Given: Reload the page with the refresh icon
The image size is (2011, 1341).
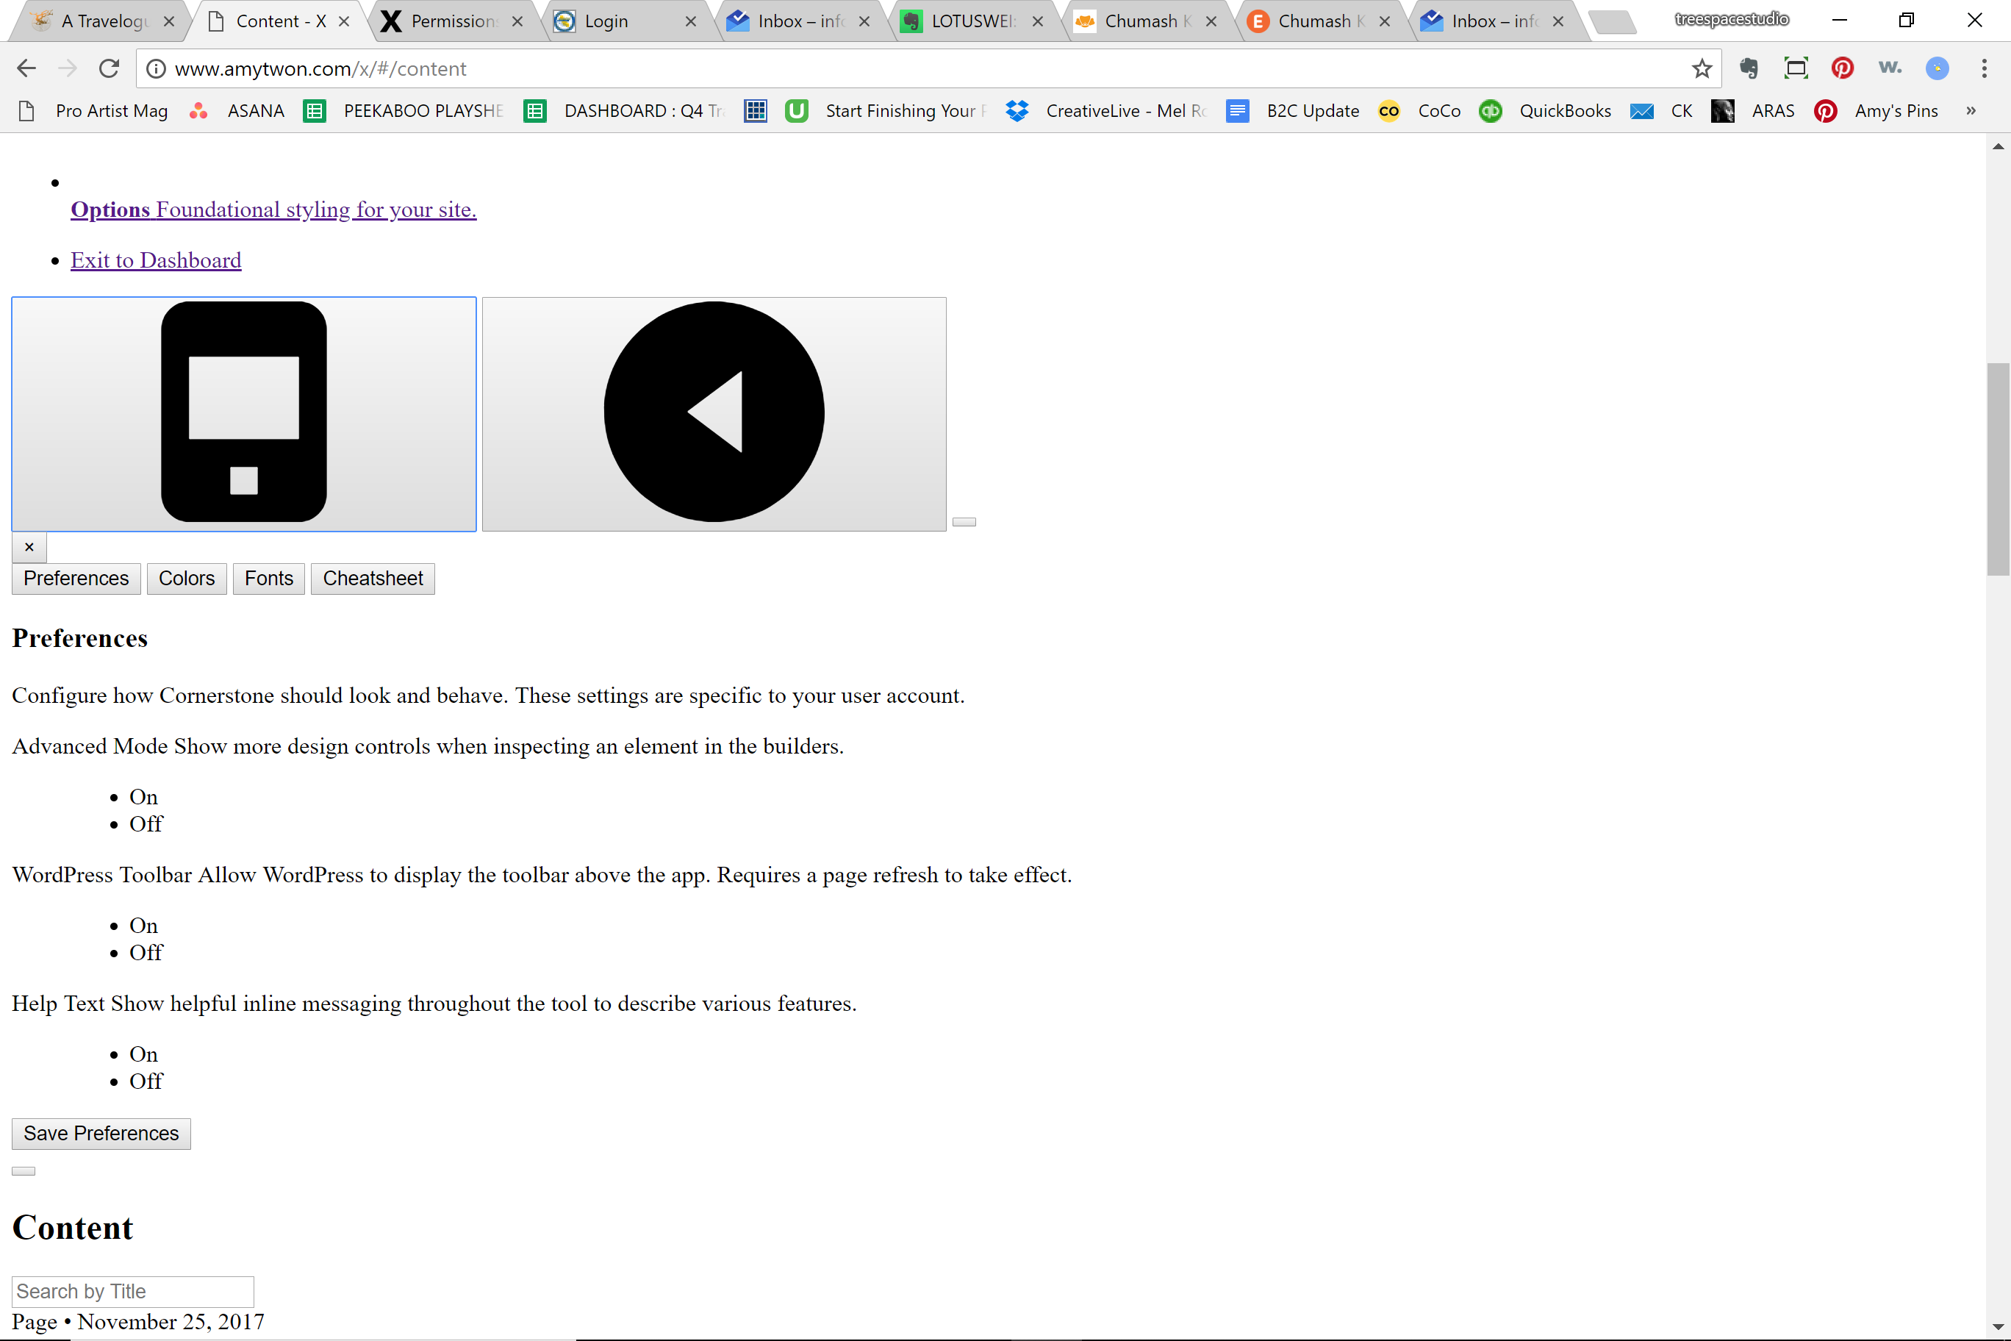Looking at the screenshot, I should point(109,68).
